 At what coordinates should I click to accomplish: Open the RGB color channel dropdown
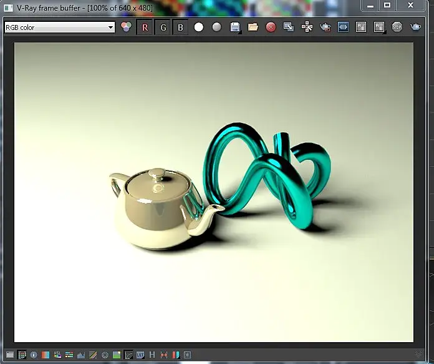[x=60, y=27]
